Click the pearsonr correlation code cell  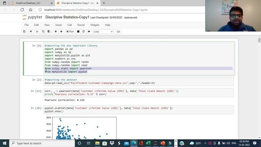(139, 93)
